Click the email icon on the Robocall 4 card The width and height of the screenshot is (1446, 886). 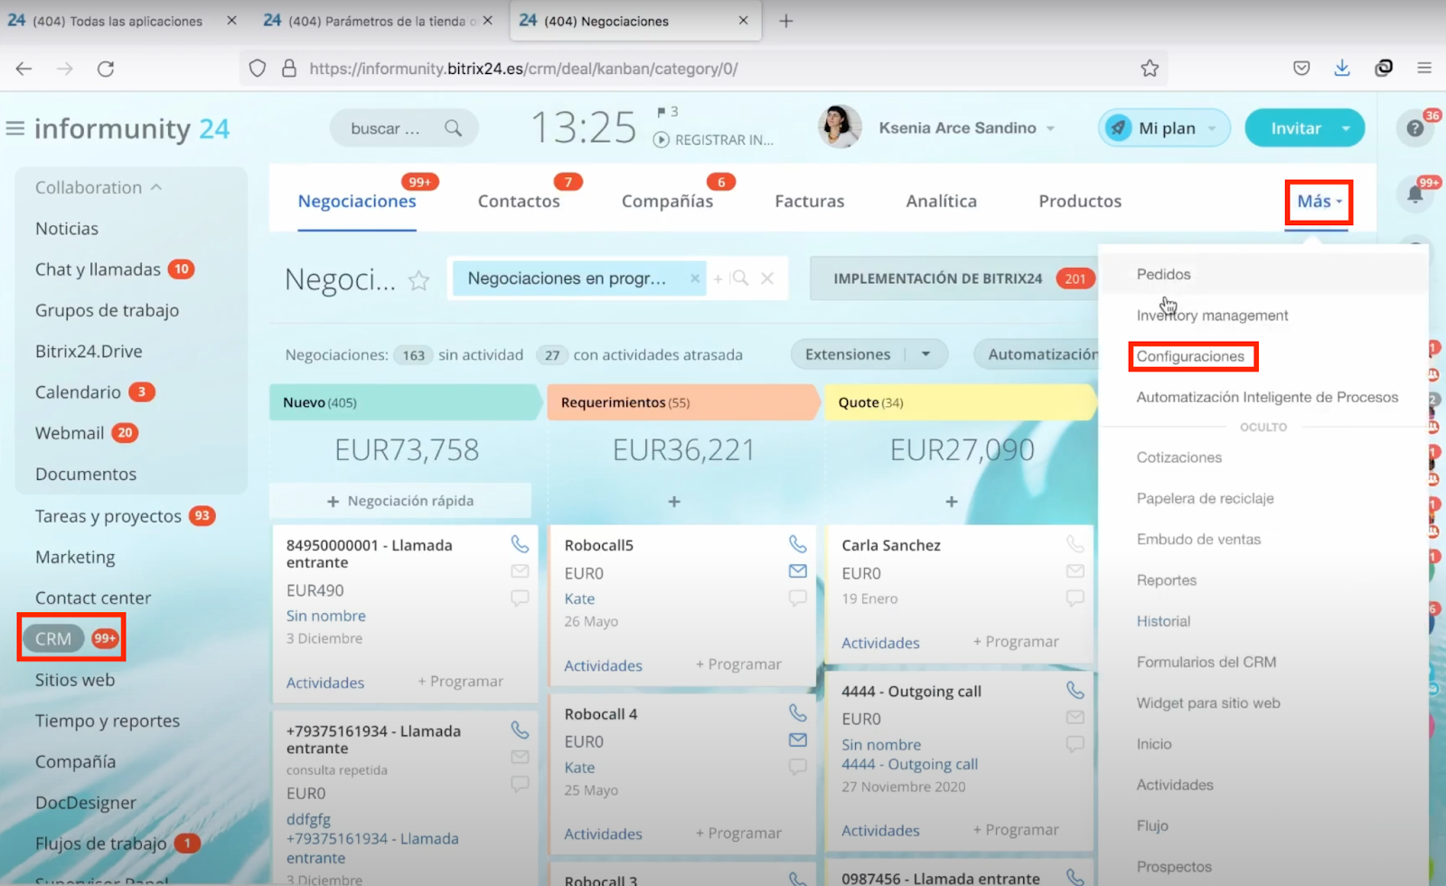(797, 740)
